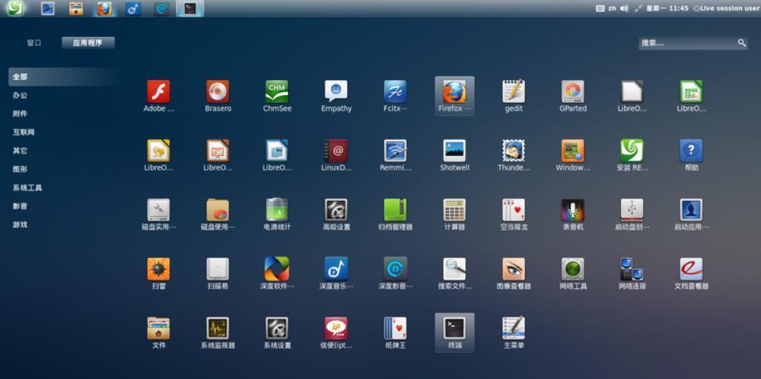Click the Deepin launcher logo in panel

click(x=15, y=8)
